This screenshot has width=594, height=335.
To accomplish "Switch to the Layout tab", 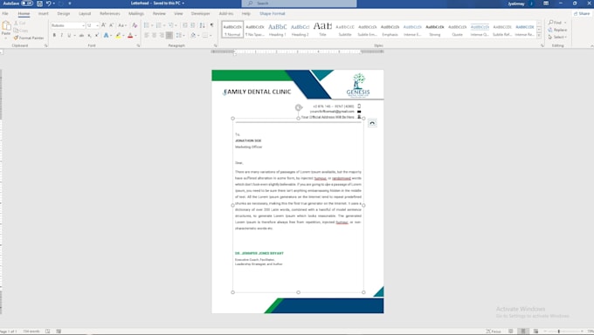I will (x=85, y=14).
